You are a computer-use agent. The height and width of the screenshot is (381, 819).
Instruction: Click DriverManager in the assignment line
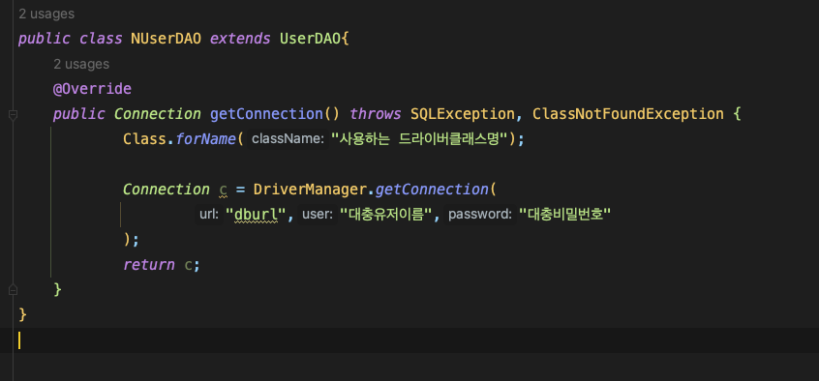(310, 189)
